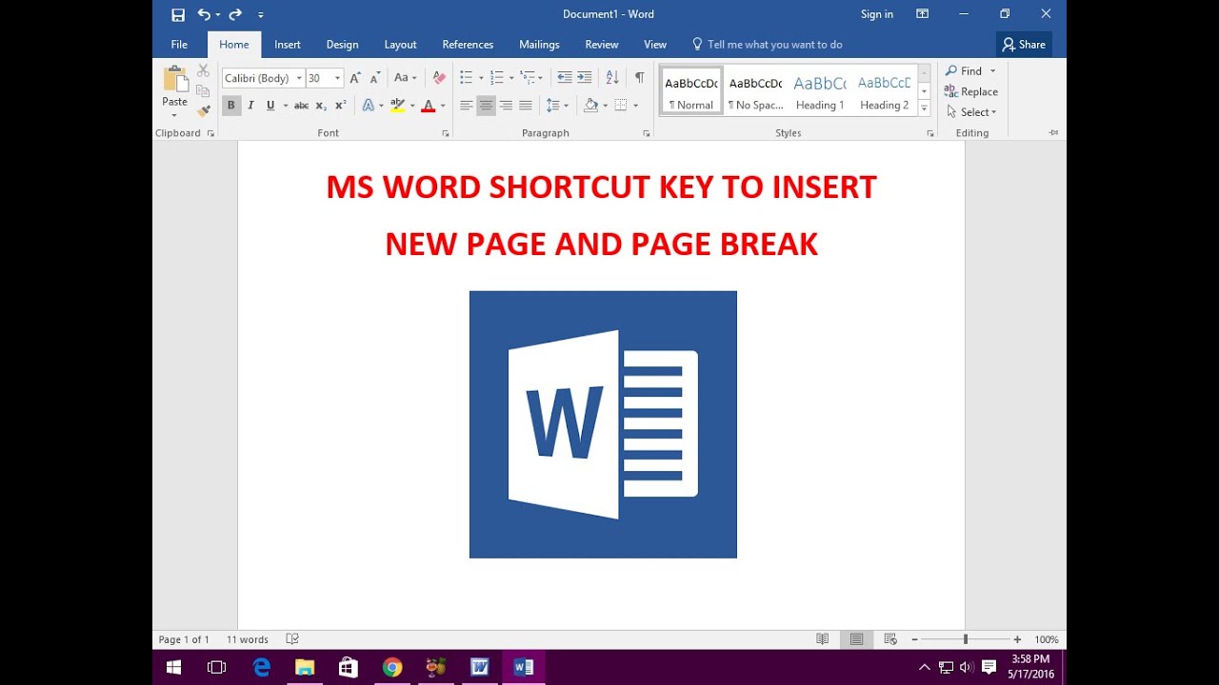Click the zoom slider handle
The image size is (1219, 685).
tap(965, 639)
